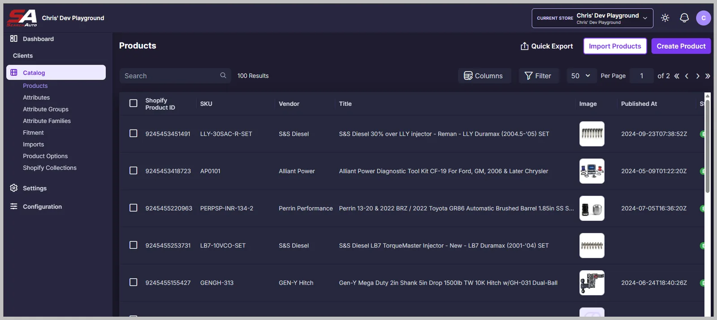717x320 pixels.
Task: Open Attribute Groups in the sidebar
Action: [46, 109]
